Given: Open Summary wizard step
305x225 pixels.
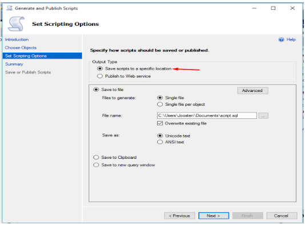Looking at the screenshot, I should 14,64.
